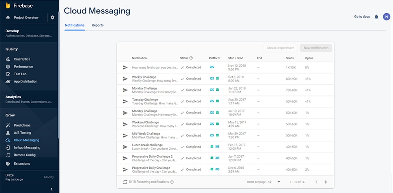
Task: Go to the previous page of notifications
Action: (x=316, y=182)
